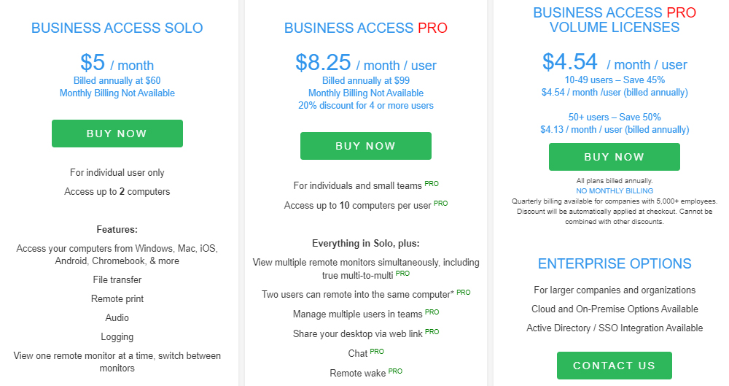
Task: Click the $5 / month price
Action: coord(117,63)
